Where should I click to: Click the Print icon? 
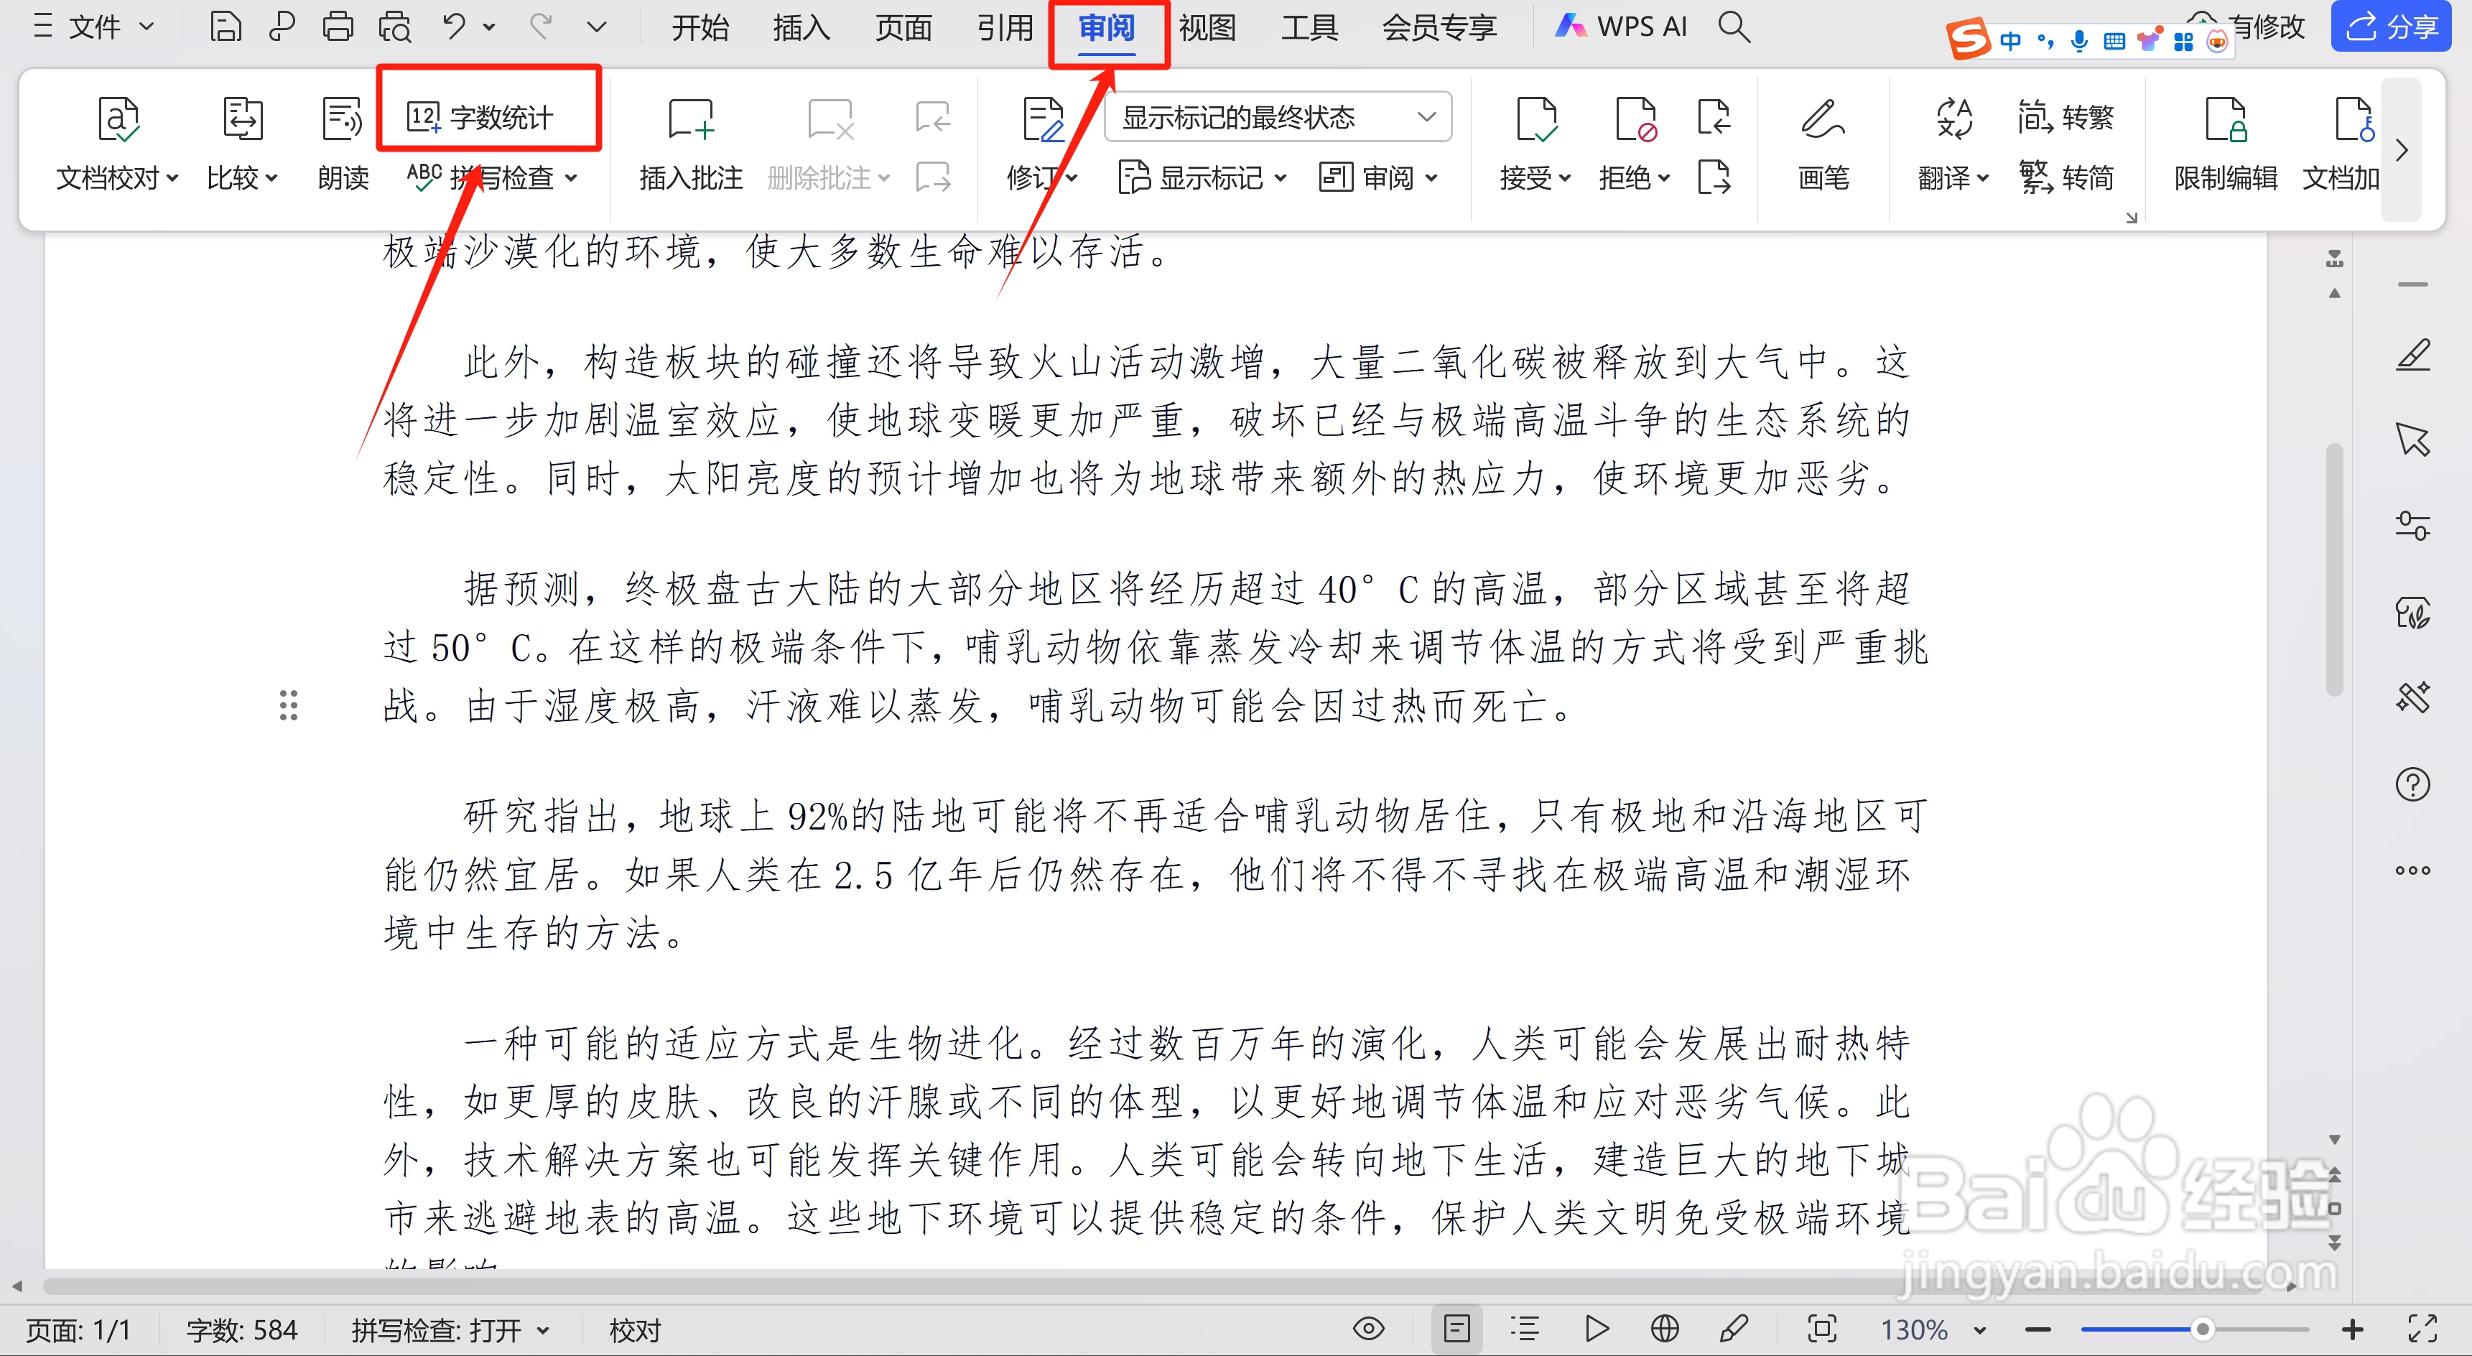tap(338, 26)
